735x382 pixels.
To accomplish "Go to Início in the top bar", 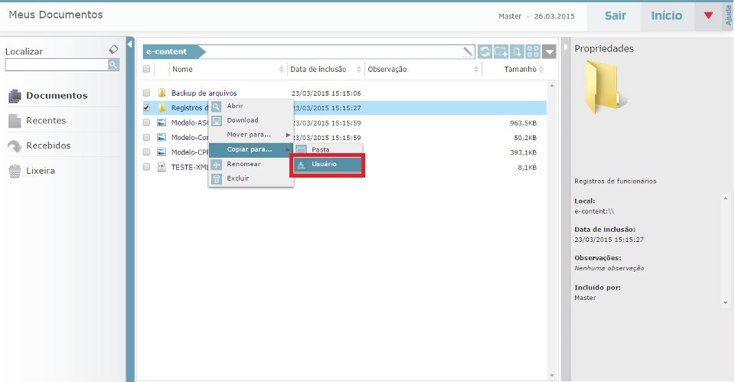I will coord(667,16).
